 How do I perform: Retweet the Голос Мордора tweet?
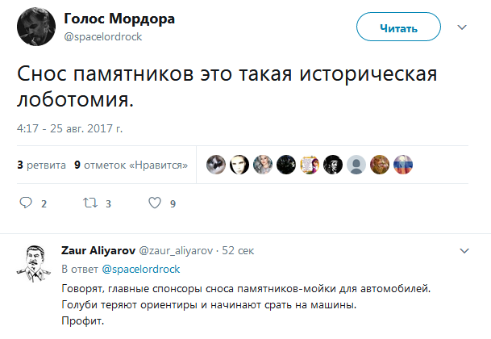pos(89,203)
